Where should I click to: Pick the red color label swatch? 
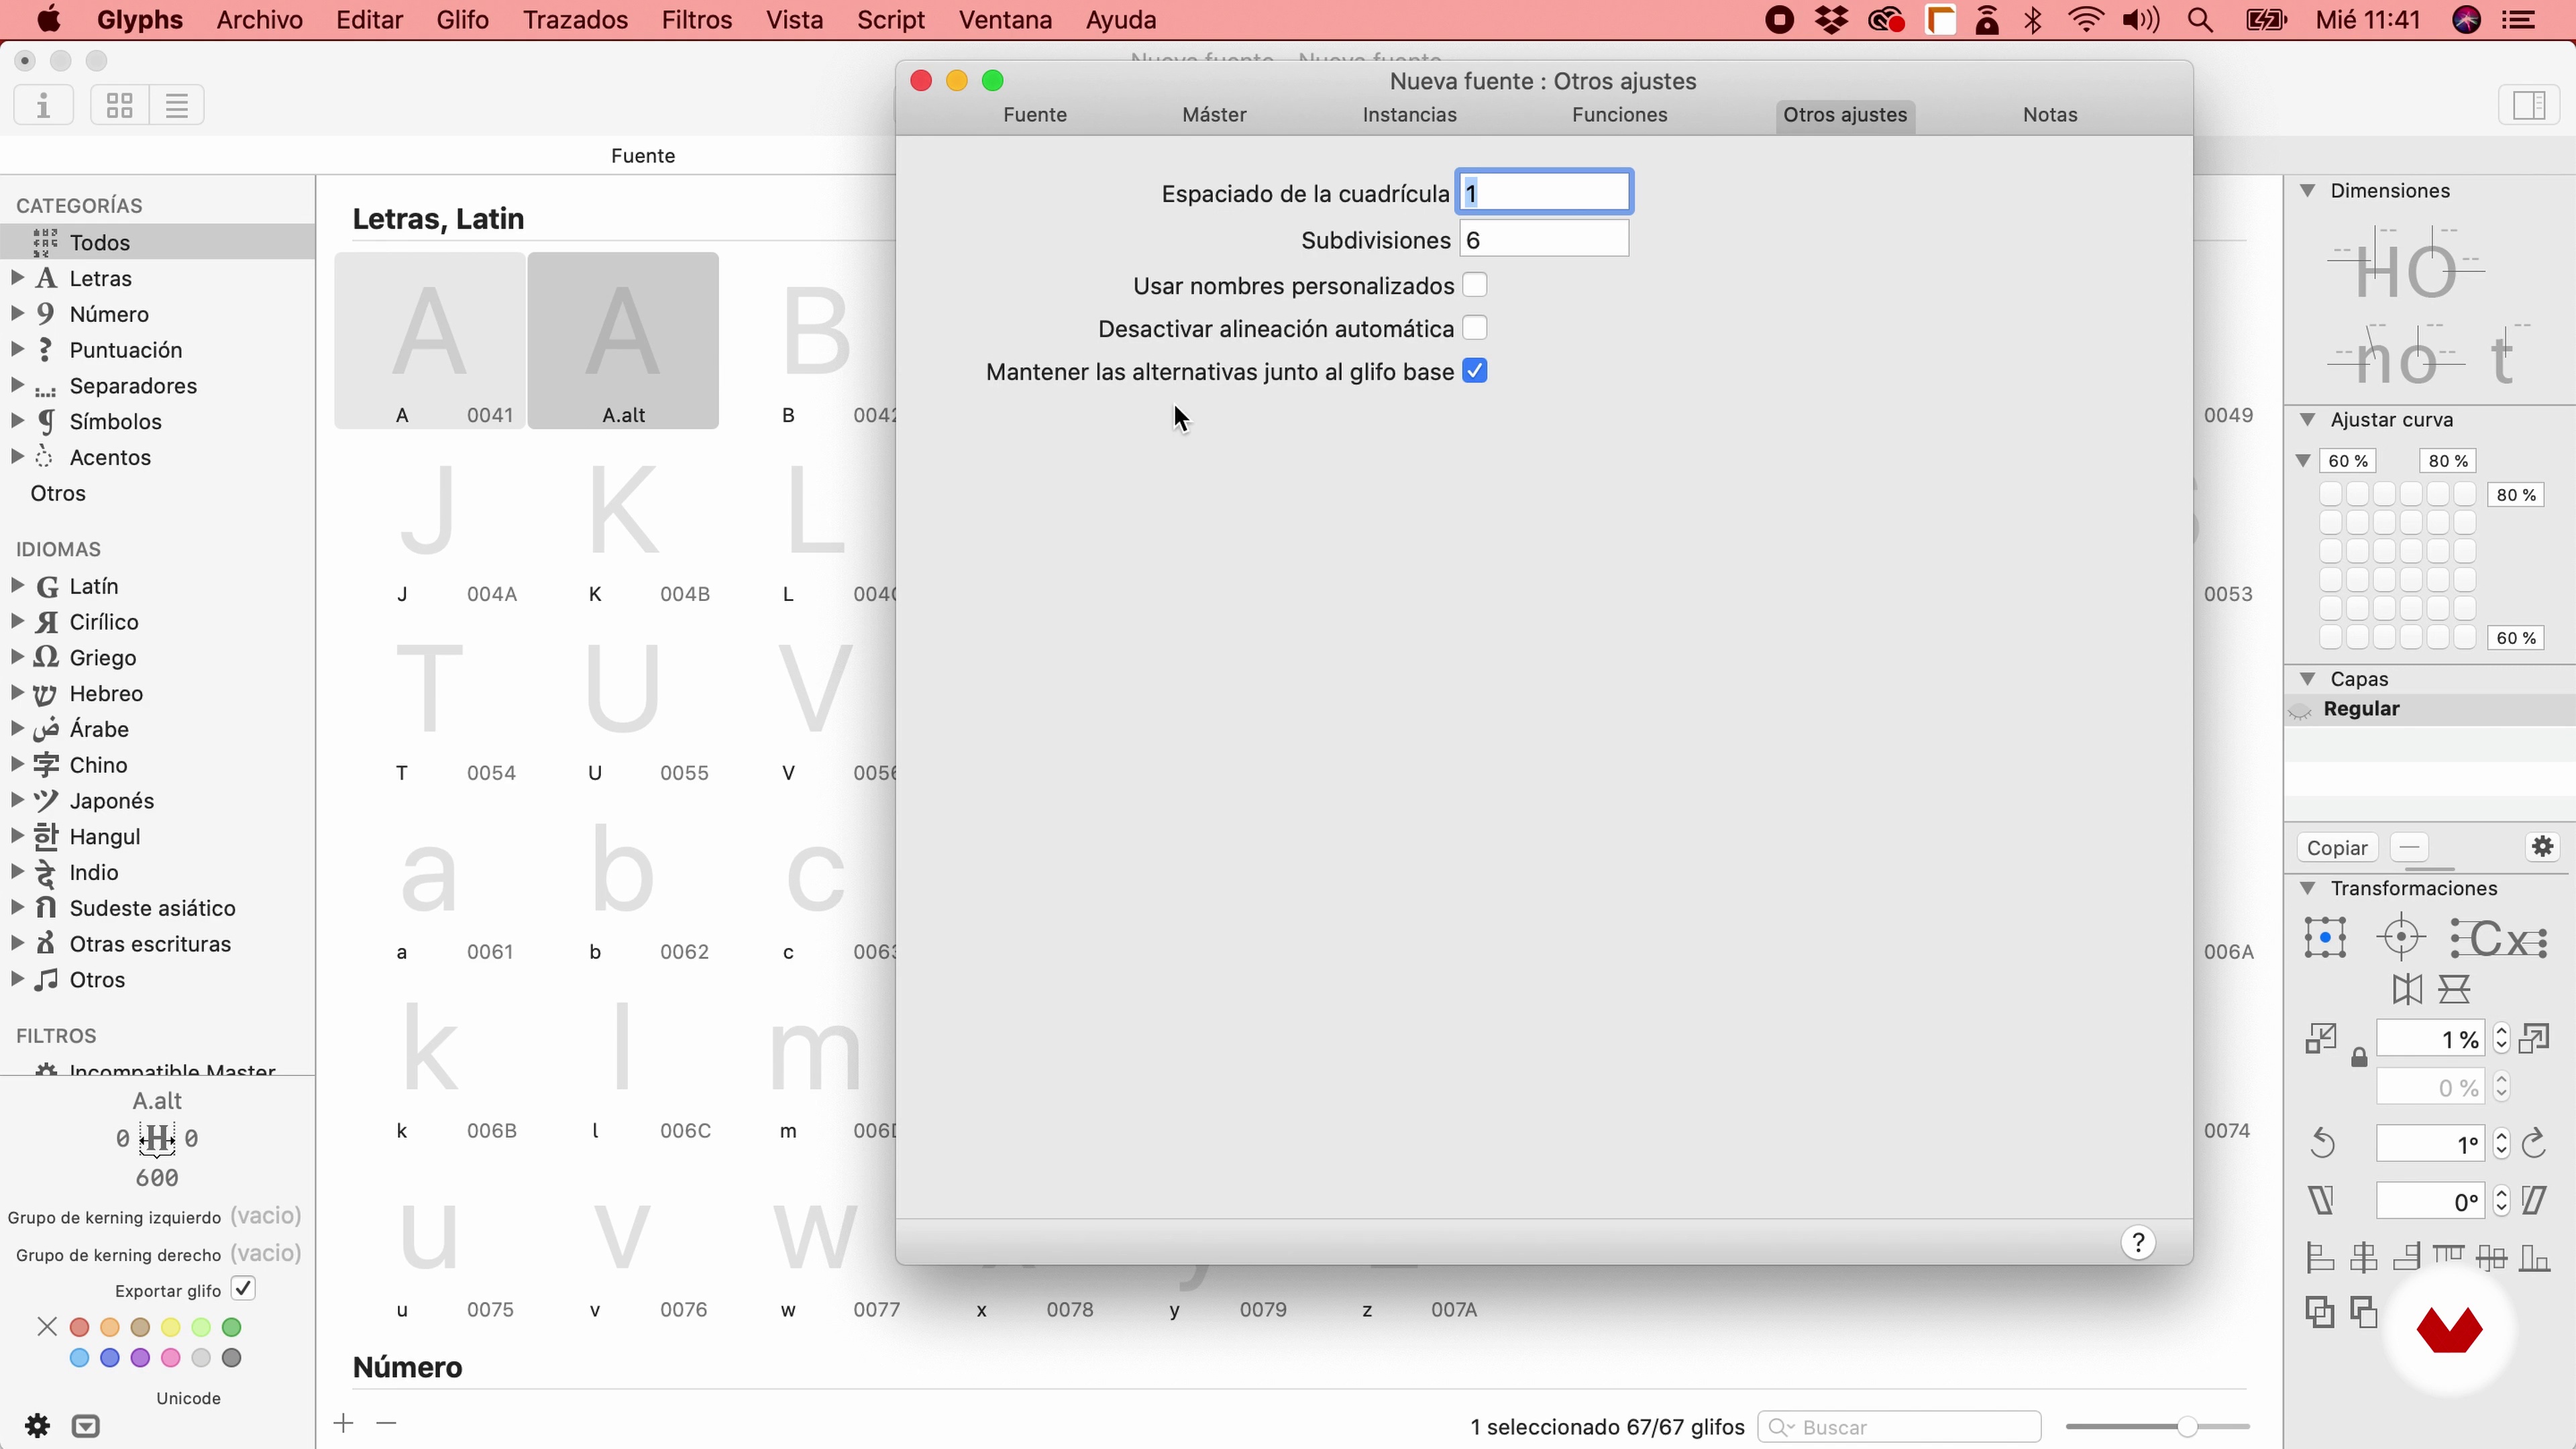tap(80, 1327)
